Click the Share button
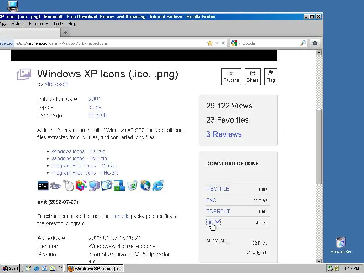This screenshot has height=273, width=364. click(x=253, y=77)
